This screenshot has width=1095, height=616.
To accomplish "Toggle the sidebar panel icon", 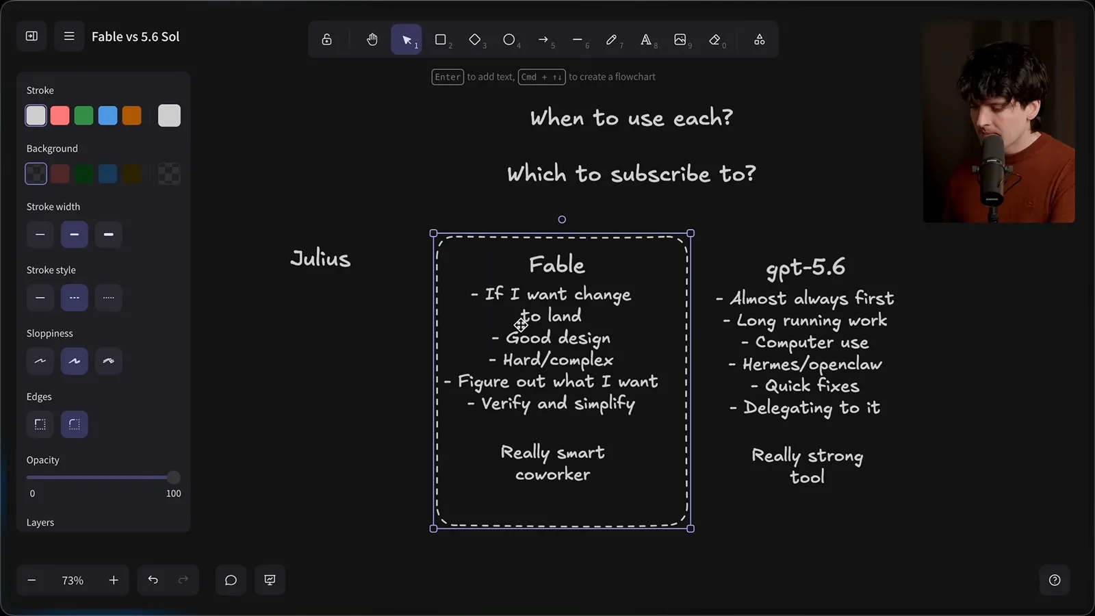I will pyautogui.click(x=31, y=36).
